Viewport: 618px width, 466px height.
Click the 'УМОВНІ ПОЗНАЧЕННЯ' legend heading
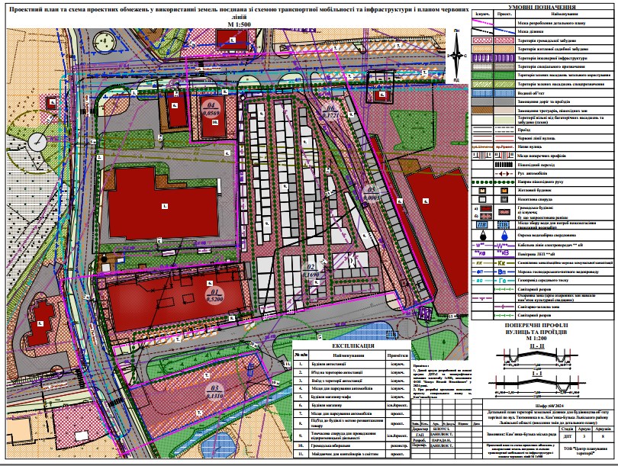pyautogui.click(x=541, y=6)
